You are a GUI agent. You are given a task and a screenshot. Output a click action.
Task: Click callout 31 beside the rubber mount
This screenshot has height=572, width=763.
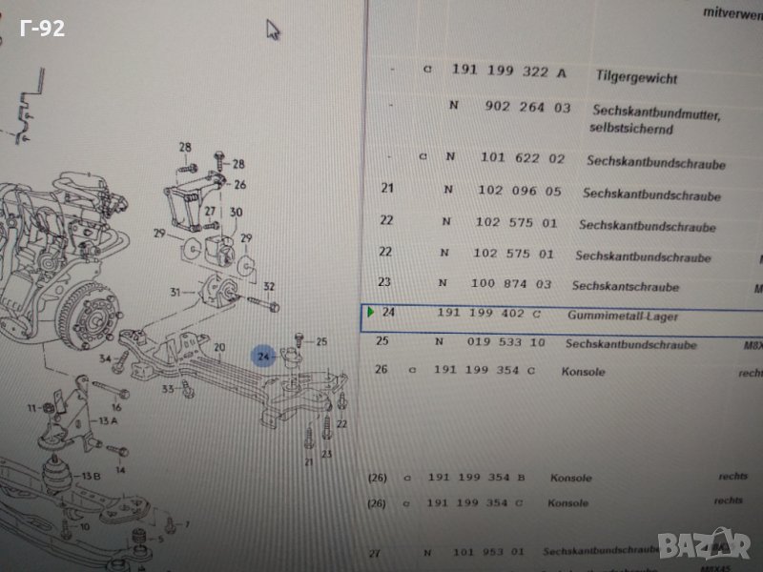pyautogui.click(x=175, y=292)
